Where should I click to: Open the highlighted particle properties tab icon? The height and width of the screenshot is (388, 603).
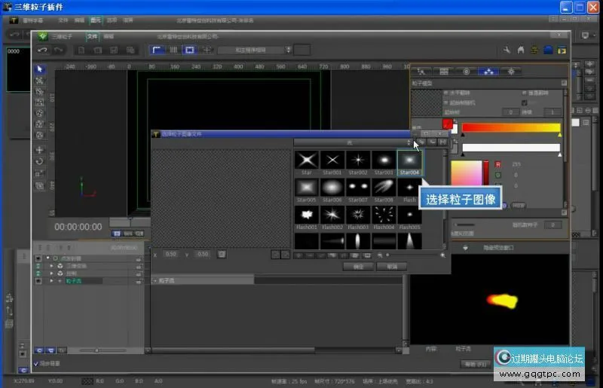(x=488, y=72)
